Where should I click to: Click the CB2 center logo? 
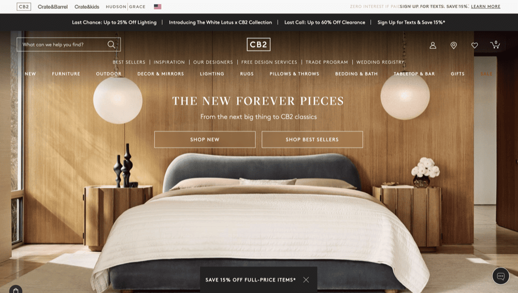coord(258,45)
